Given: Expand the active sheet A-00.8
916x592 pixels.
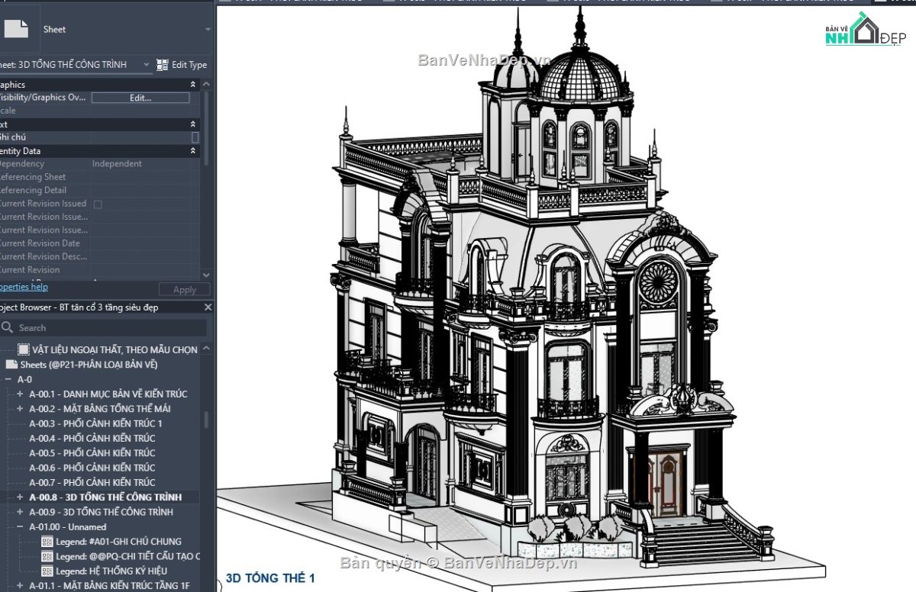Looking at the screenshot, I should [20, 497].
